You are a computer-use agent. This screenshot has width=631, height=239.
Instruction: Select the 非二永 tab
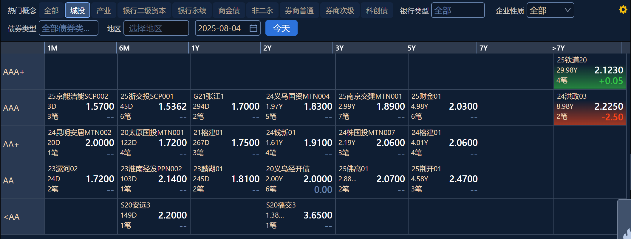(x=262, y=11)
